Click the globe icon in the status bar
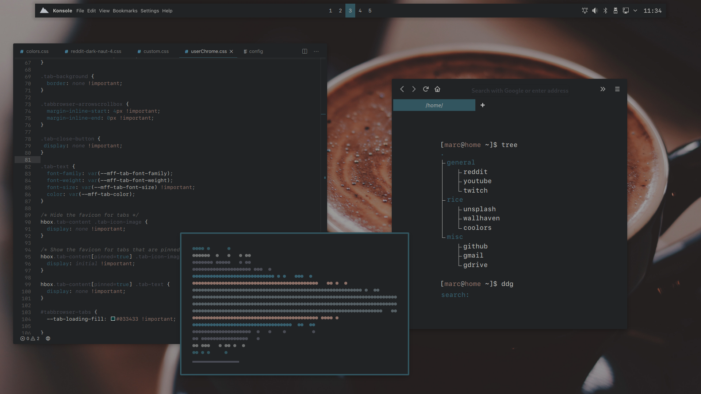 point(48,338)
